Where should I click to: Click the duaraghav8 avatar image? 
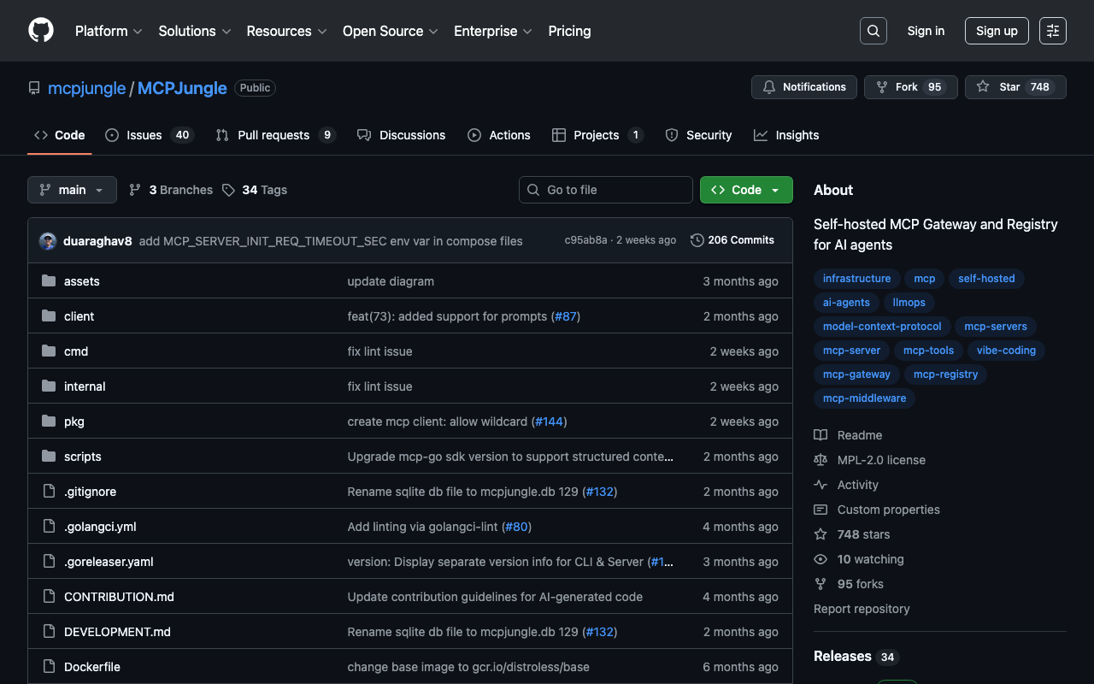coord(48,241)
